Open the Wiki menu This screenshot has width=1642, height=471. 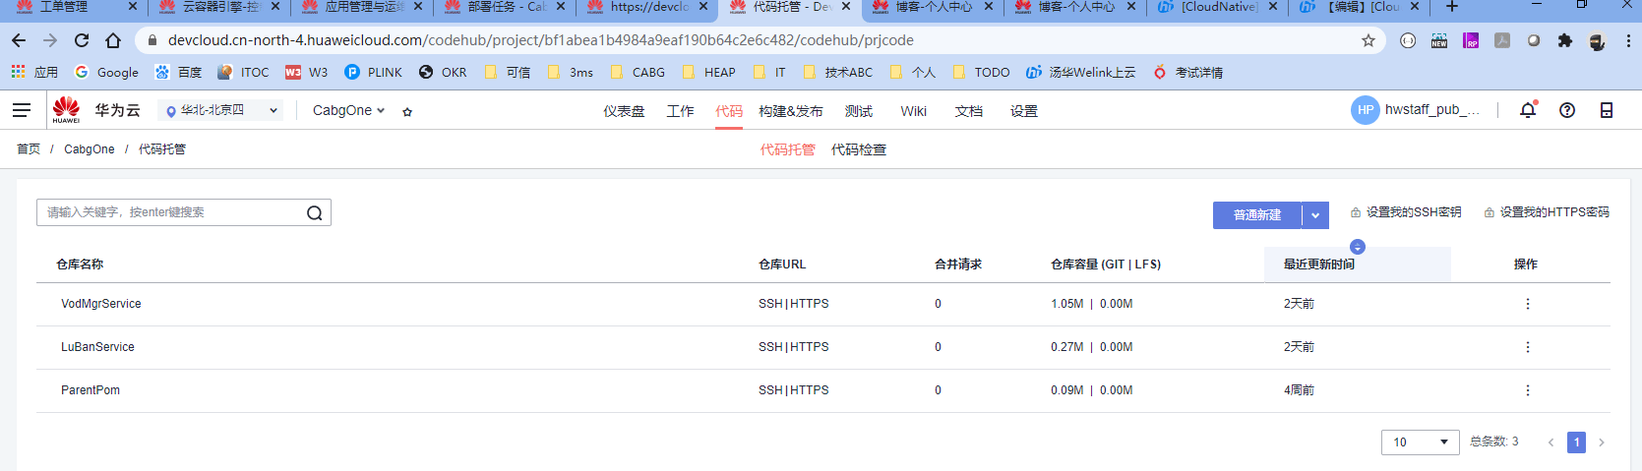coord(913,111)
